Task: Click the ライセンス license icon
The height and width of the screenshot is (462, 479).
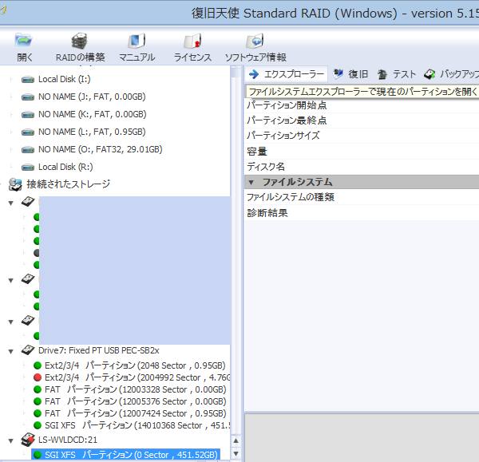Action: 192,46
